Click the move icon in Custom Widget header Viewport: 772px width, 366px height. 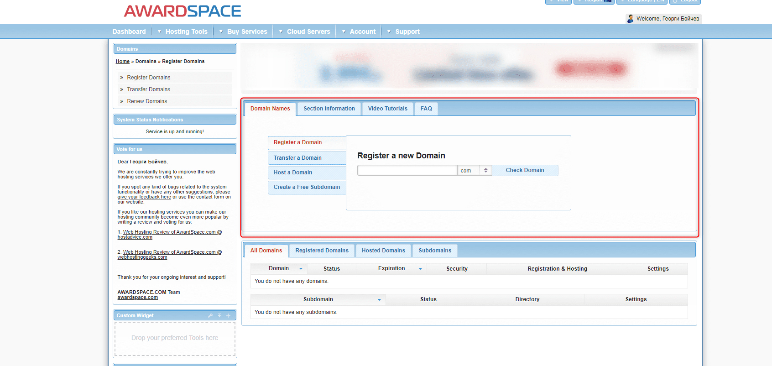pos(229,315)
